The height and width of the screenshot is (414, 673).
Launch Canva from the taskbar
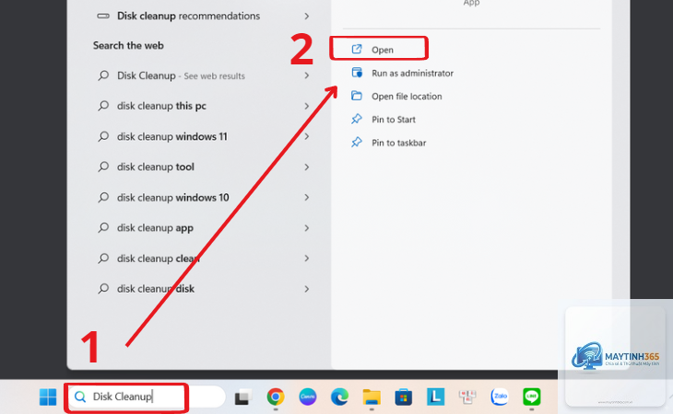[308, 397]
